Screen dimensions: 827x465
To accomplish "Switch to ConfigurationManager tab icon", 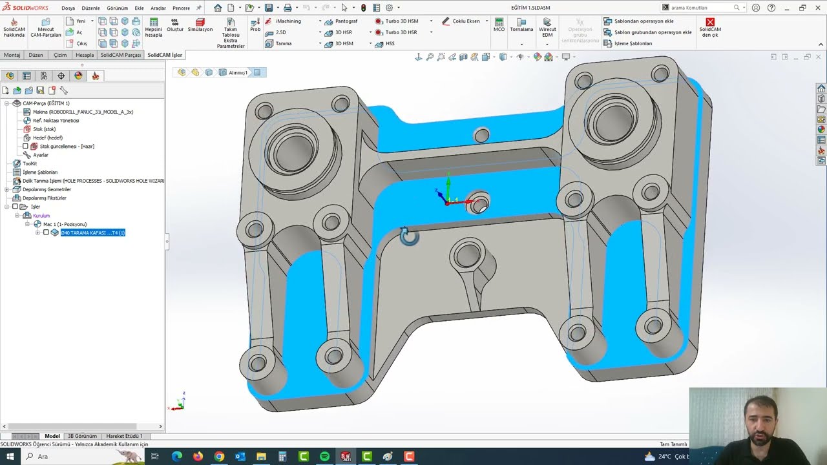I will pyautogui.click(x=44, y=76).
